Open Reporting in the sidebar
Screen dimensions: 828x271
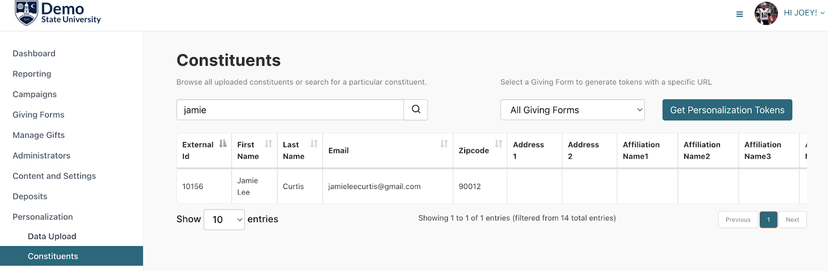pyautogui.click(x=32, y=74)
